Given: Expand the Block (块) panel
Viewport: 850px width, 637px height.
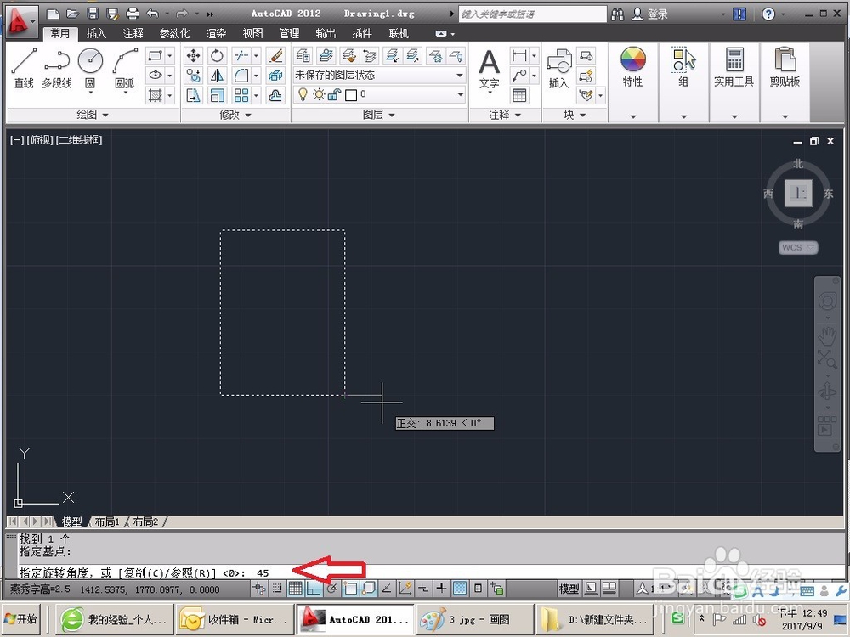Looking at the screenshot, I should pyautogui.click(x=575, y=115).
